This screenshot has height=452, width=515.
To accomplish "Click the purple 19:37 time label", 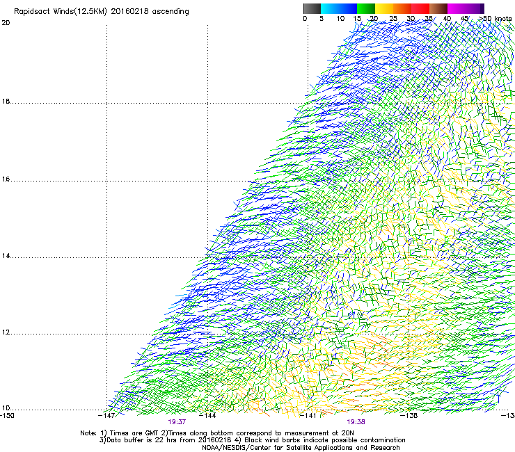I will click(177, 422).
